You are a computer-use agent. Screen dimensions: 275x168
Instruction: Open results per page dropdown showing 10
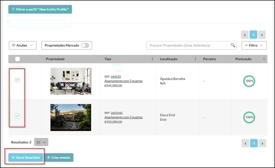(41, 142)
